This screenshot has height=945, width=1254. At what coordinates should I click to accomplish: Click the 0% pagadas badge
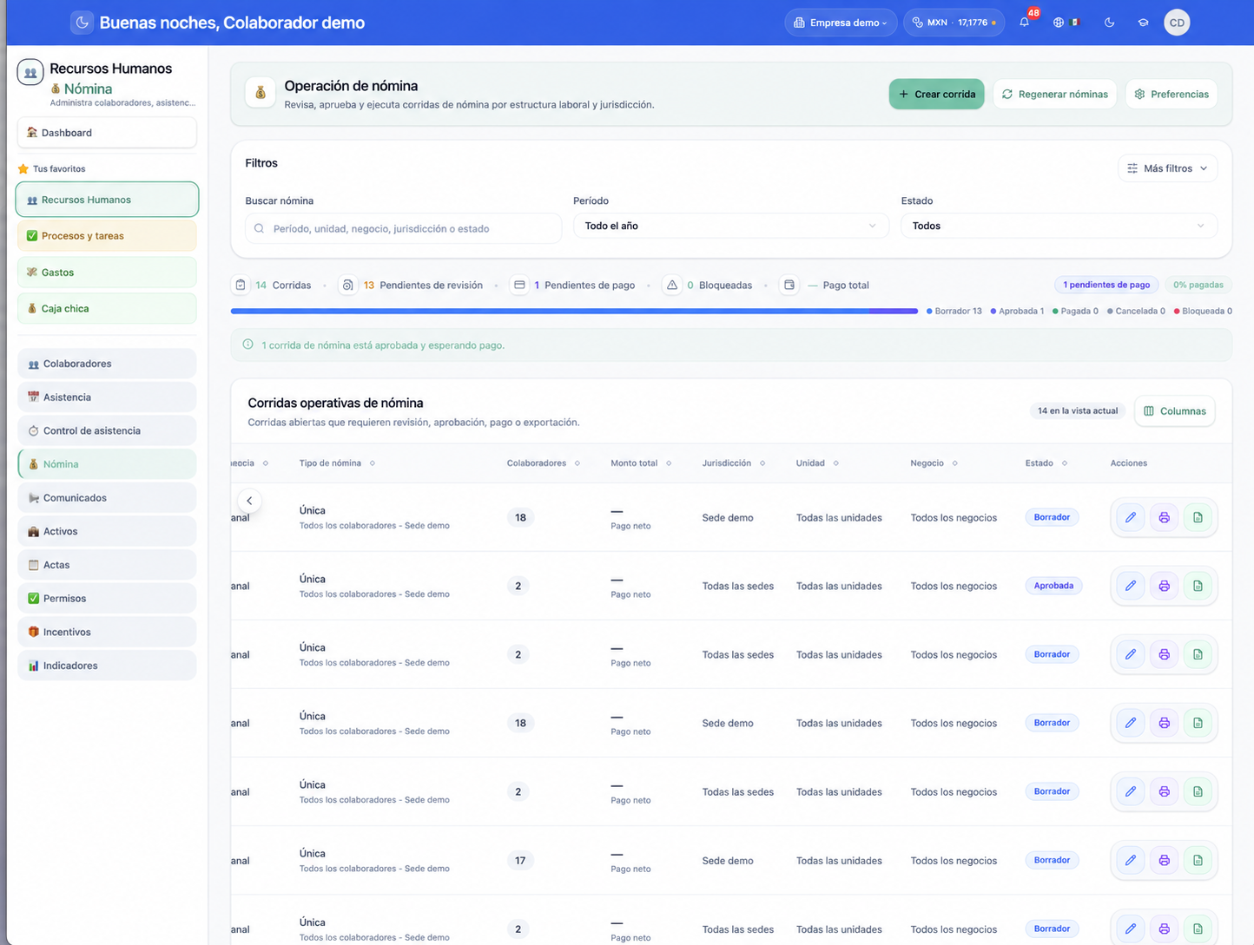point(1198,285)
